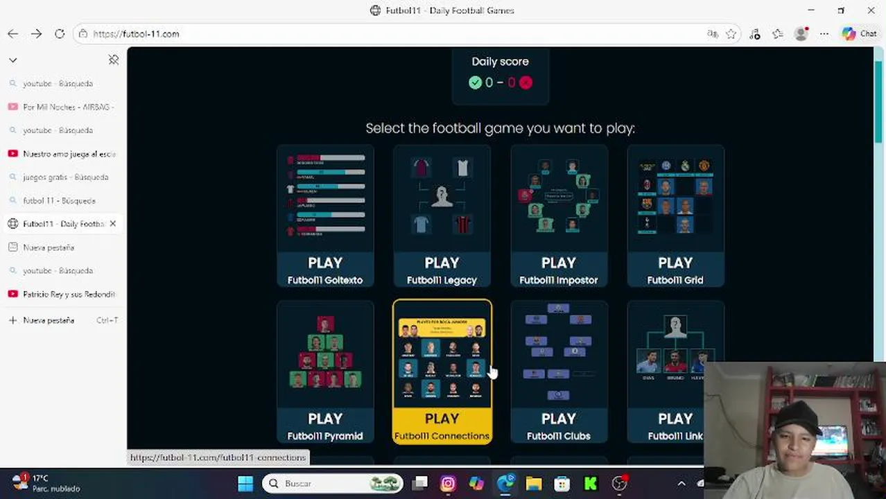
Task: Click the browser forward arrow
Action: pos(36,34)
